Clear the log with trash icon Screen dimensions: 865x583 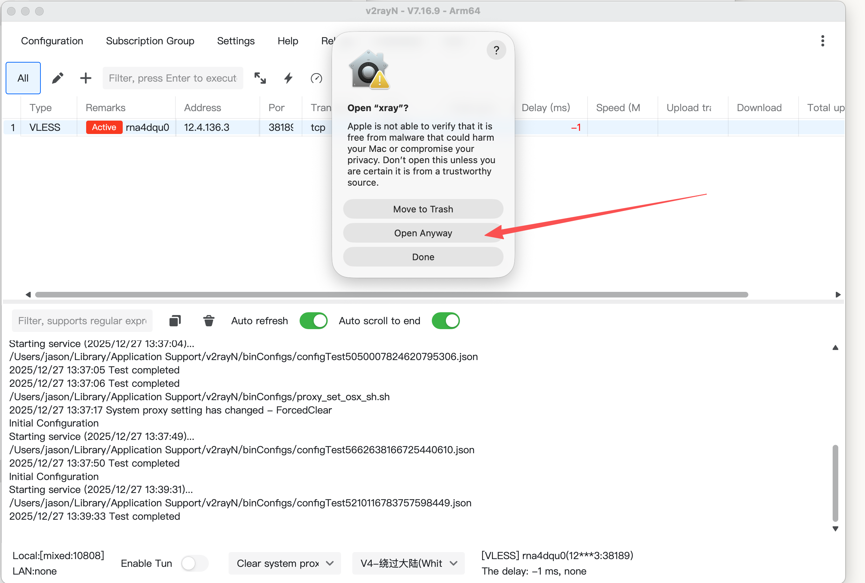pos(209,320)
